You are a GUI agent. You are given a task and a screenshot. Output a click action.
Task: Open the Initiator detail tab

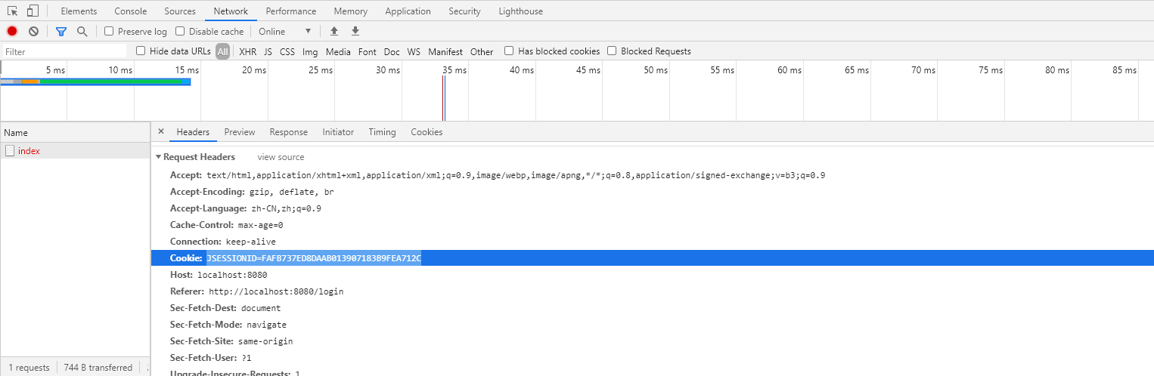pos(338,131)
